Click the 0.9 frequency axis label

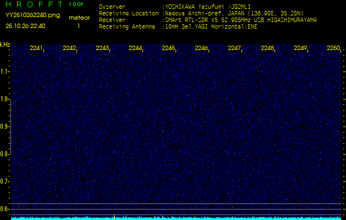[x=5, y=127]
